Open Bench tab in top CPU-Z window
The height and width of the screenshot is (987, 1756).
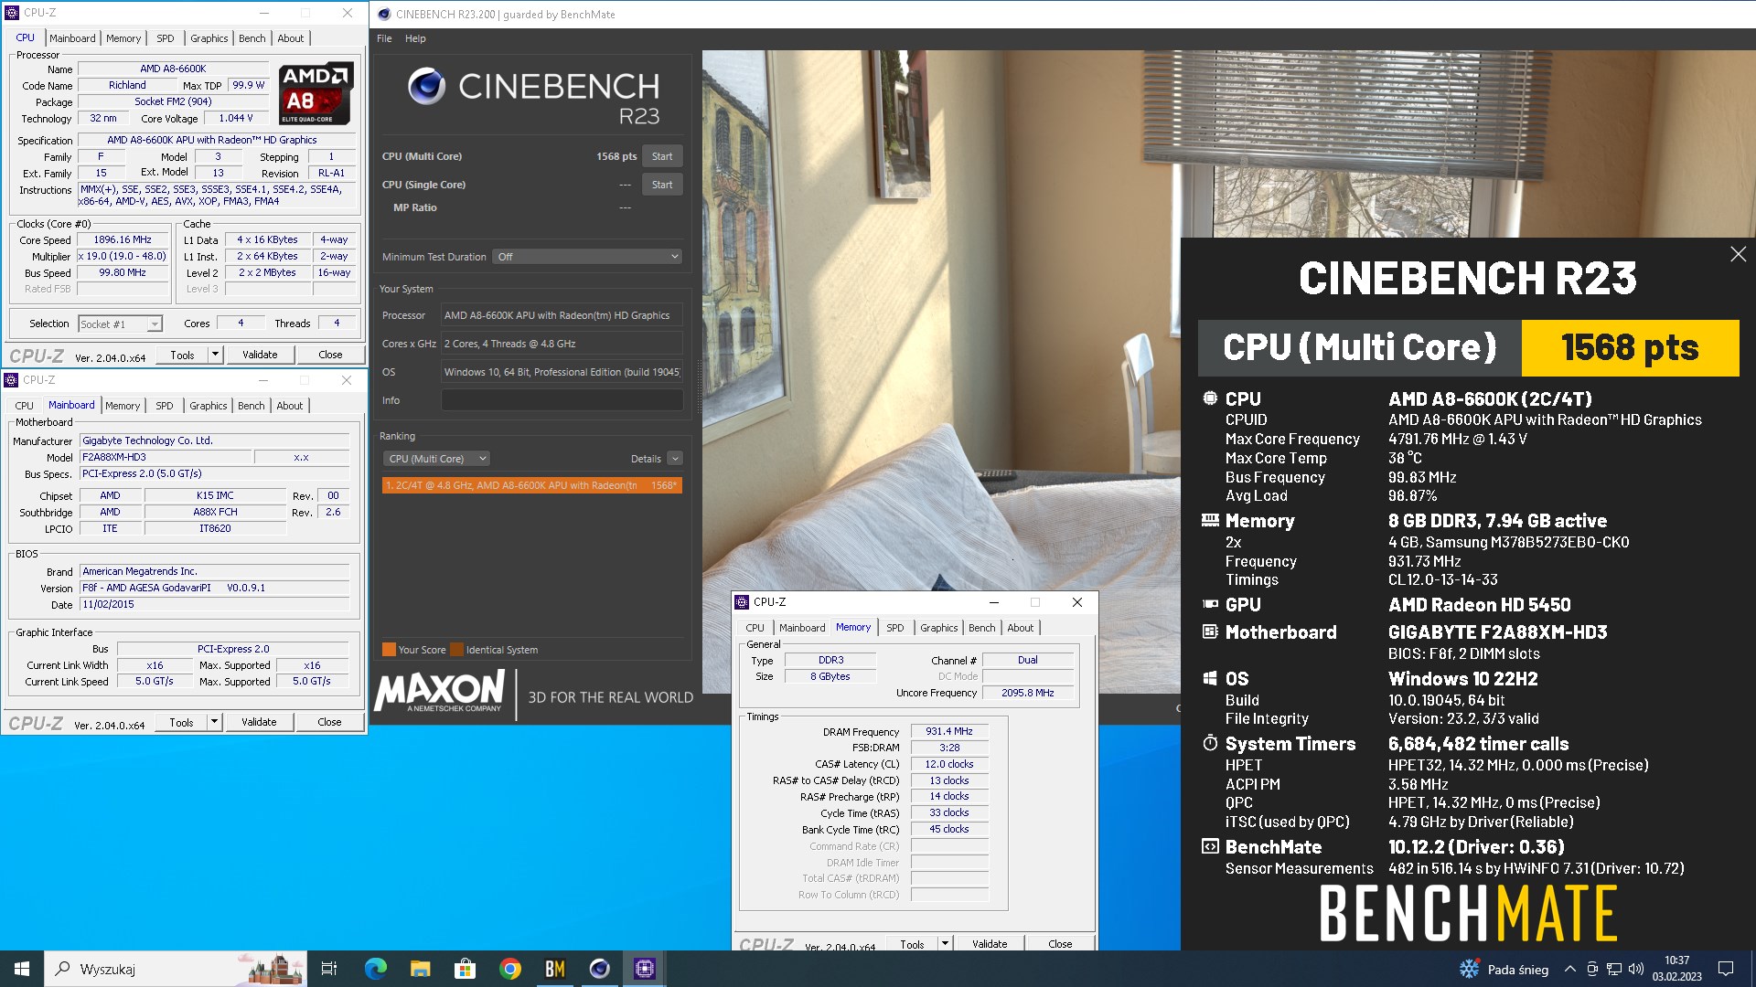coord(252,38)
